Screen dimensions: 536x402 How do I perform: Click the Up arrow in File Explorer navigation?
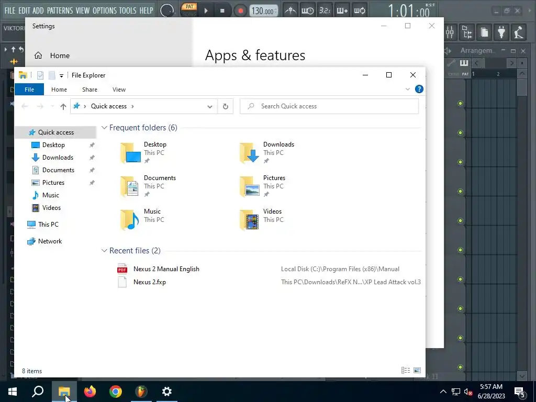pyautogui.click(x=63, y=106)
